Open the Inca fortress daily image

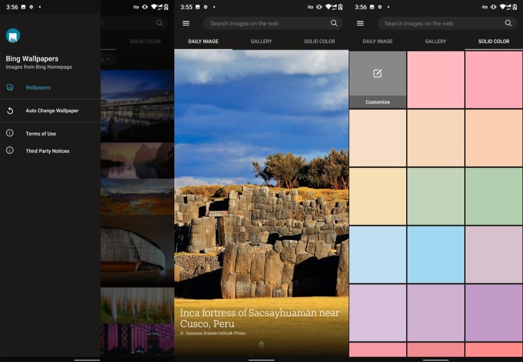point(261,203)
